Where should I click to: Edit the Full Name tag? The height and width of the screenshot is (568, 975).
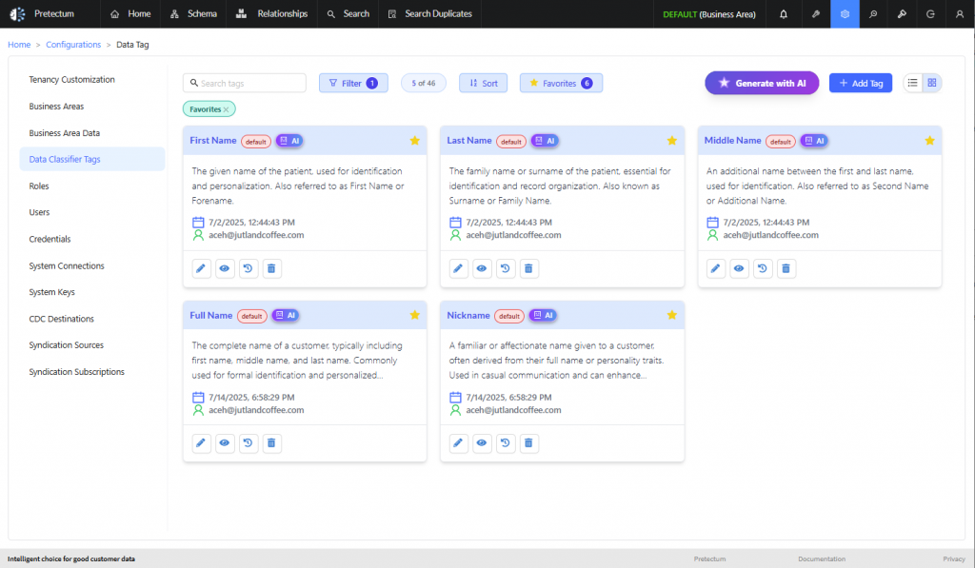tap(201, 443)
